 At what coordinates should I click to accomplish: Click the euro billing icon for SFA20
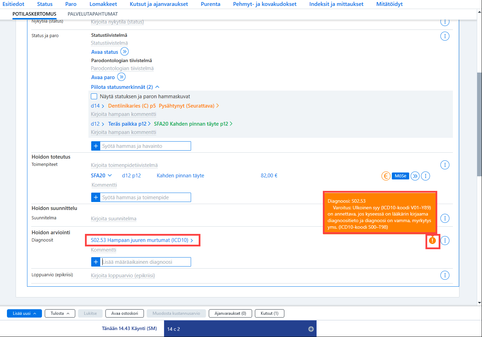click(386, 176)
